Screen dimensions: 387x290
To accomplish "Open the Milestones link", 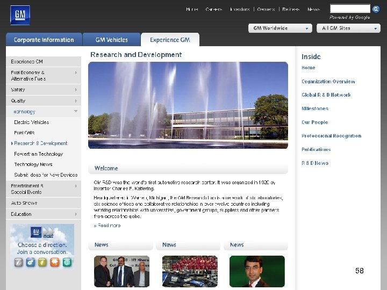I will [x=315, y=108].
